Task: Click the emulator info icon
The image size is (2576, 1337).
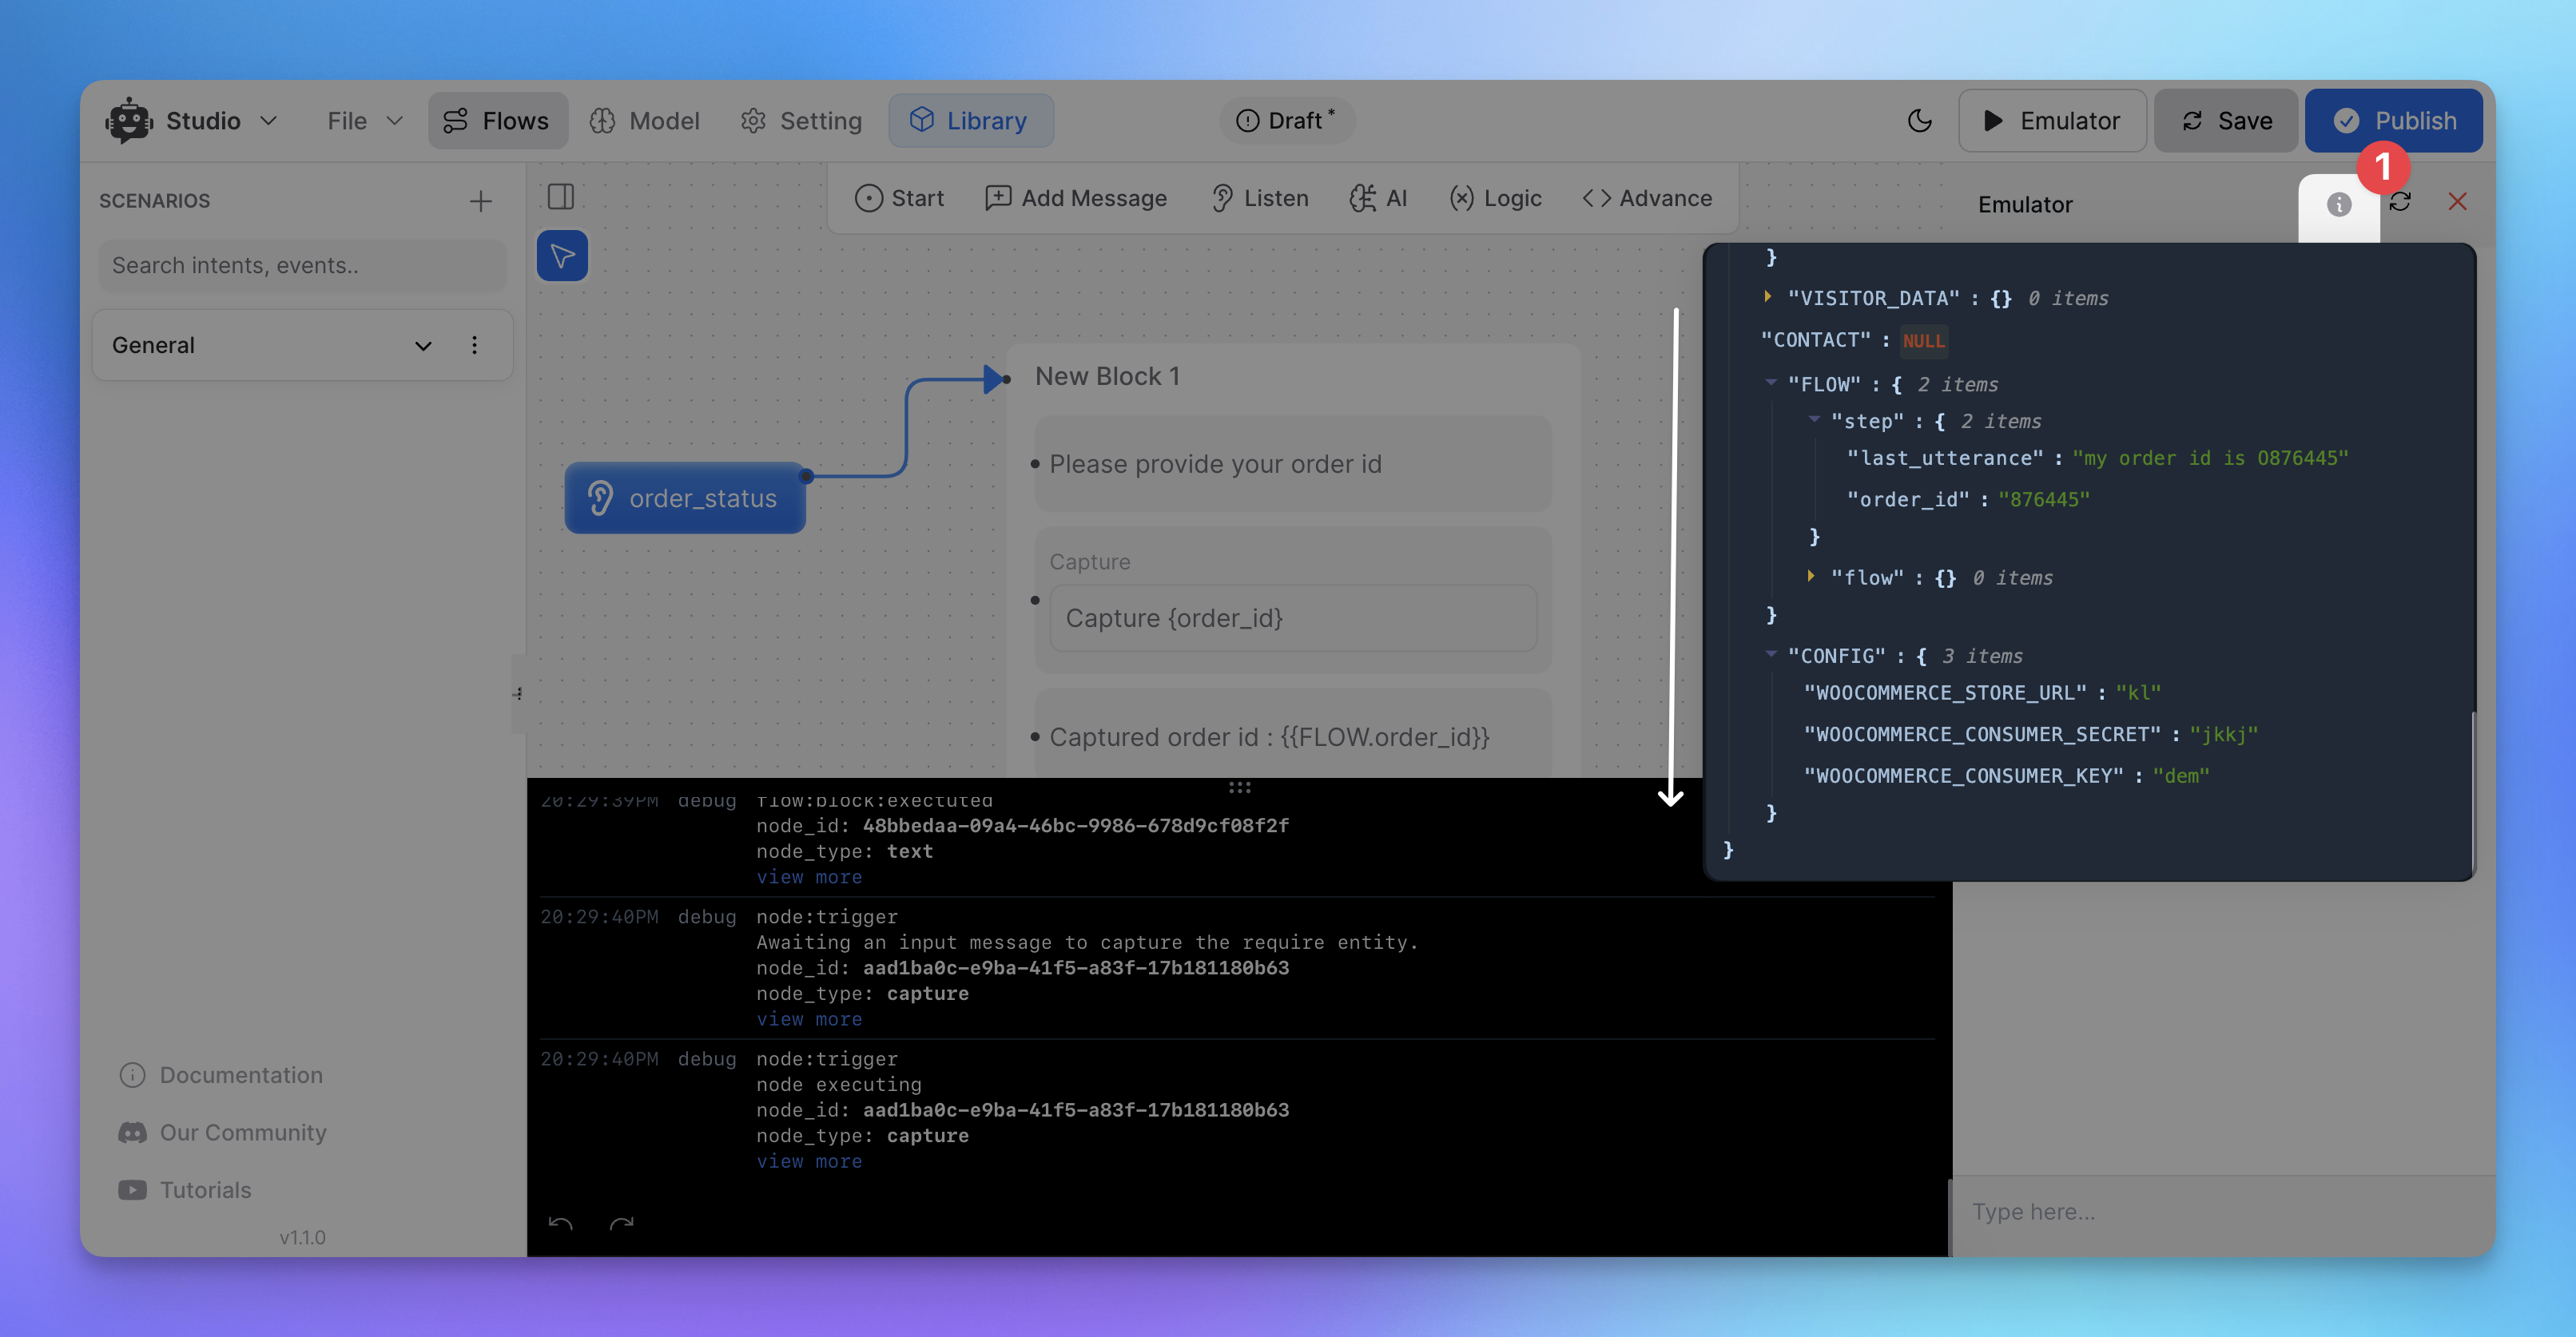Action: tap(2338, 204)
